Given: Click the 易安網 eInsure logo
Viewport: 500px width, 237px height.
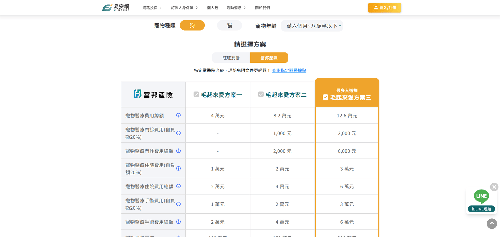Looking at the screenshot, I should pos(115,8).
